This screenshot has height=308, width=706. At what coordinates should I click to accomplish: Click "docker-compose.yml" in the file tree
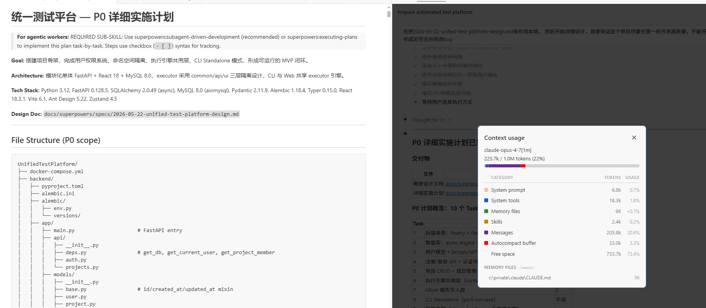[57, 171]
